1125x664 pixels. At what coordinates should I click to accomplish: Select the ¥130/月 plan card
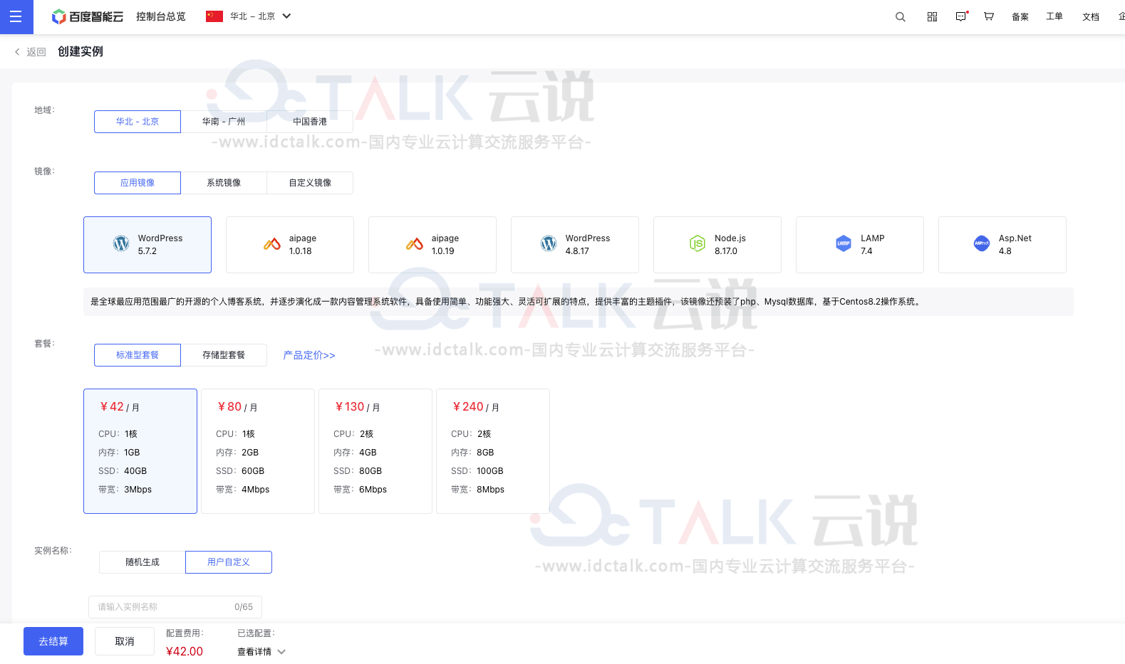pos(375,451)
